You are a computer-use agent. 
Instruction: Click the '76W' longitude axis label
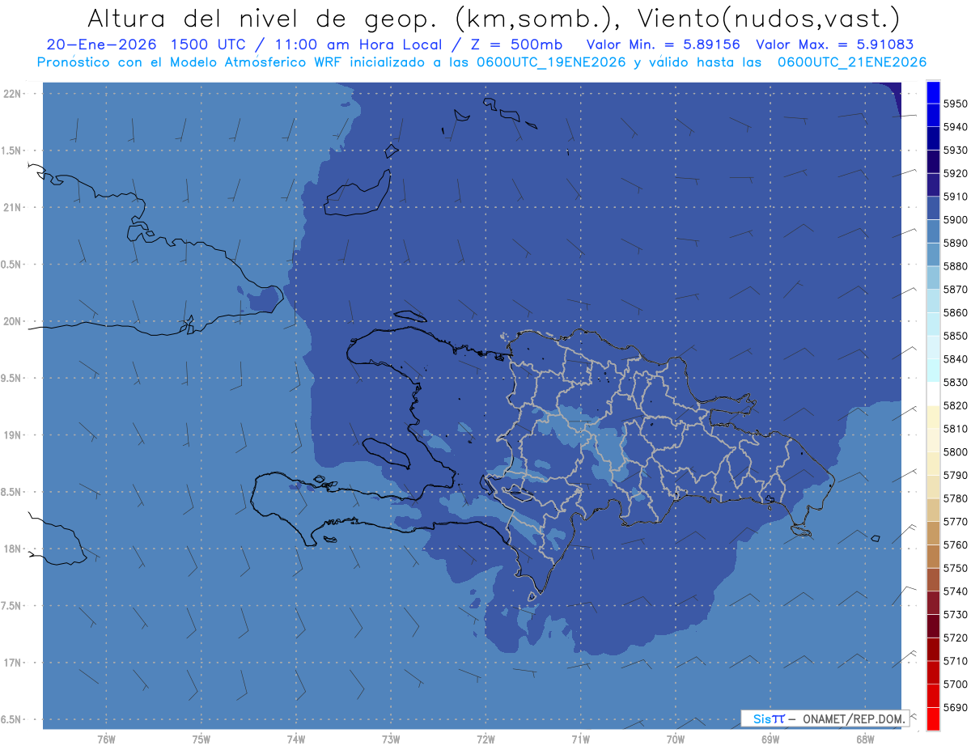(x=106, y=739)
